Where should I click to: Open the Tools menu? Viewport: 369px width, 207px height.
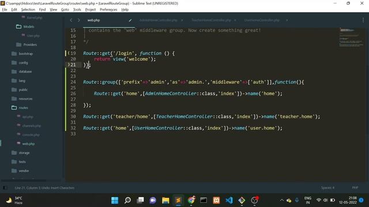click(x=77, y=10)
